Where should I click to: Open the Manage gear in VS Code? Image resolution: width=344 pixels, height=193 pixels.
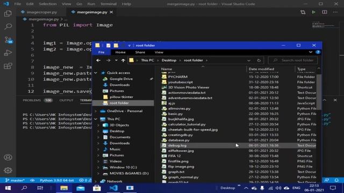point(8,170)
